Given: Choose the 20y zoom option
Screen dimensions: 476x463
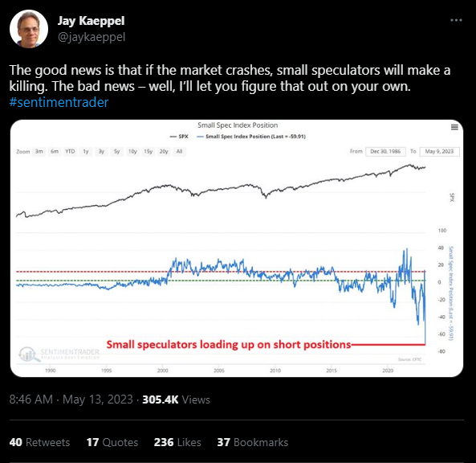Looking at the screenshot, I should pyautogui.click(x=164, y=151).
